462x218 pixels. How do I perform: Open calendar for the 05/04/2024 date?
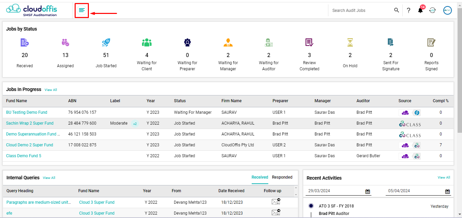[447, 191]
